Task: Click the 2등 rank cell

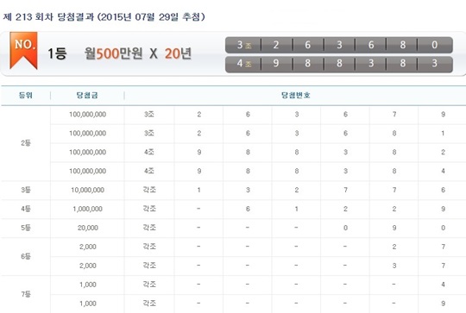Action: point(26,143)
